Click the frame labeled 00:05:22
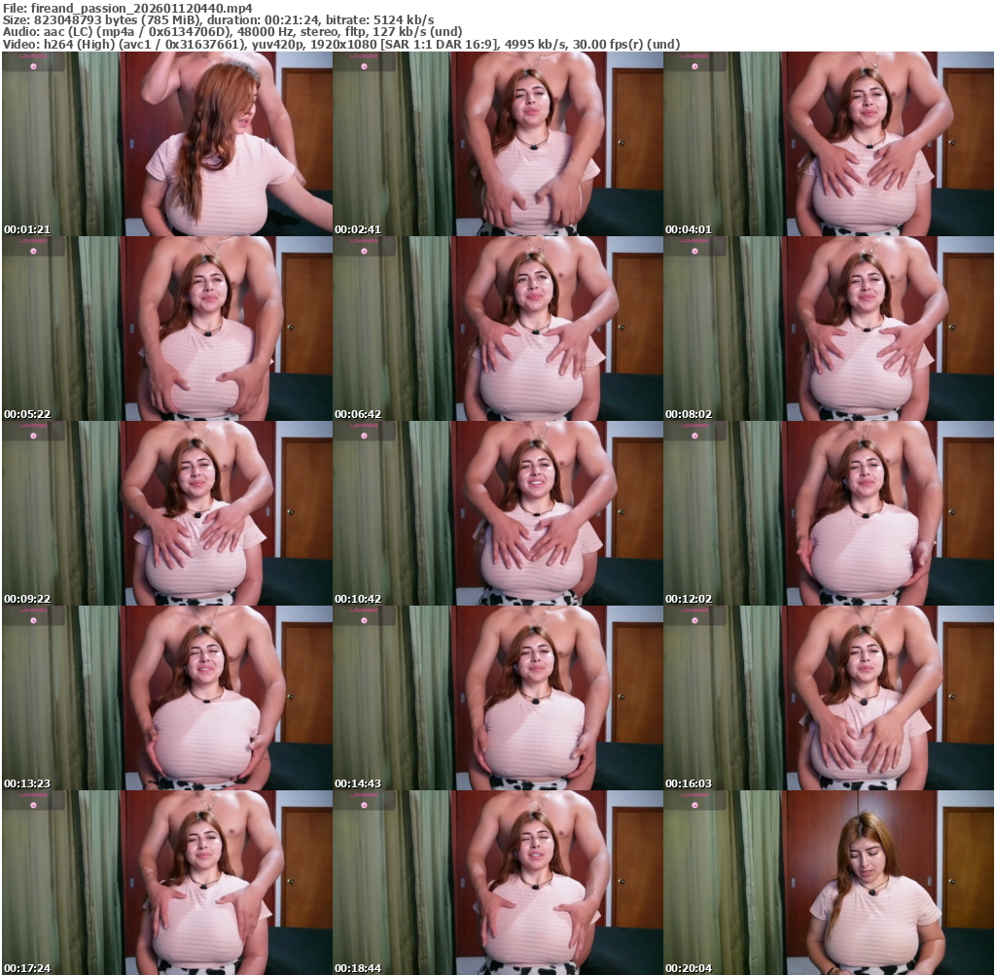Image resolution: width=996 pixels, height=975 pixels. coord(166,329)
